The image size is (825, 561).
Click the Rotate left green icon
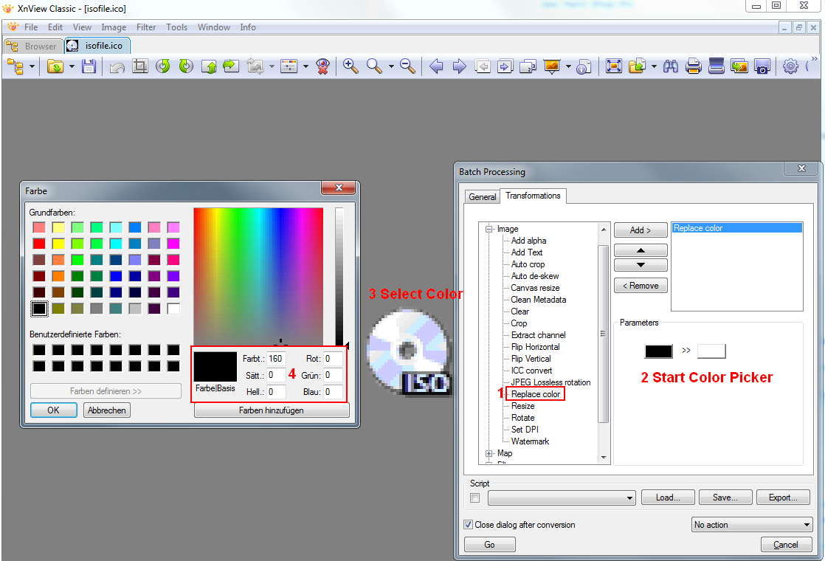click(163, 66)
